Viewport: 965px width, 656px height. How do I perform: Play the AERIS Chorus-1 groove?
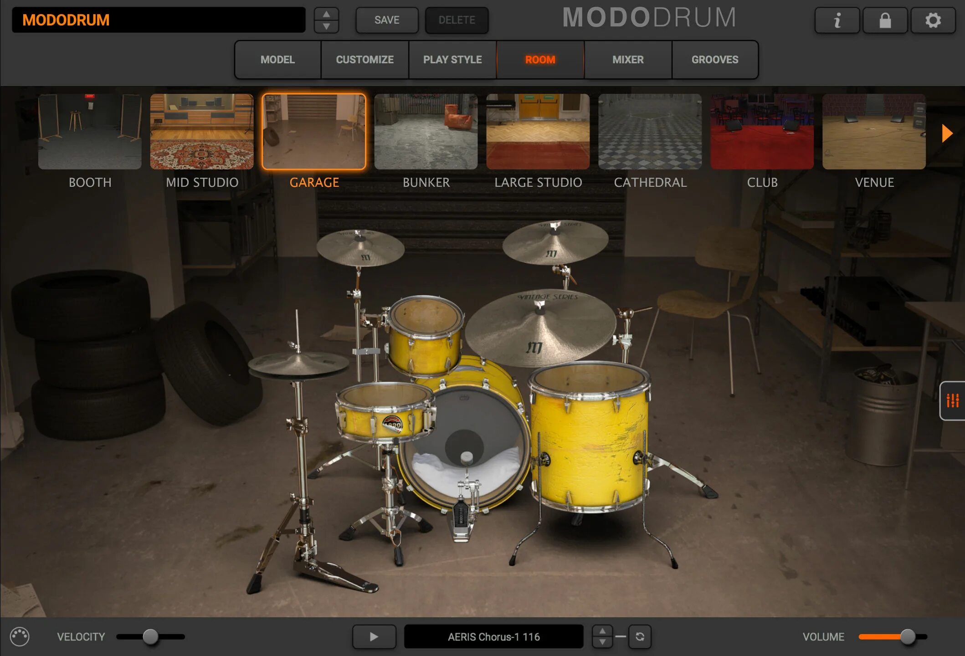pyautogui.click(x=374, y=636)
